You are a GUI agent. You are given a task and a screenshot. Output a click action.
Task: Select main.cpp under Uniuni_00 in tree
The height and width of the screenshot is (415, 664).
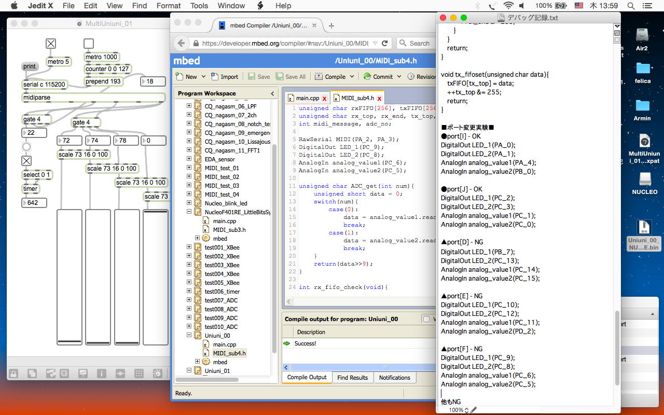tap(224, 344)
